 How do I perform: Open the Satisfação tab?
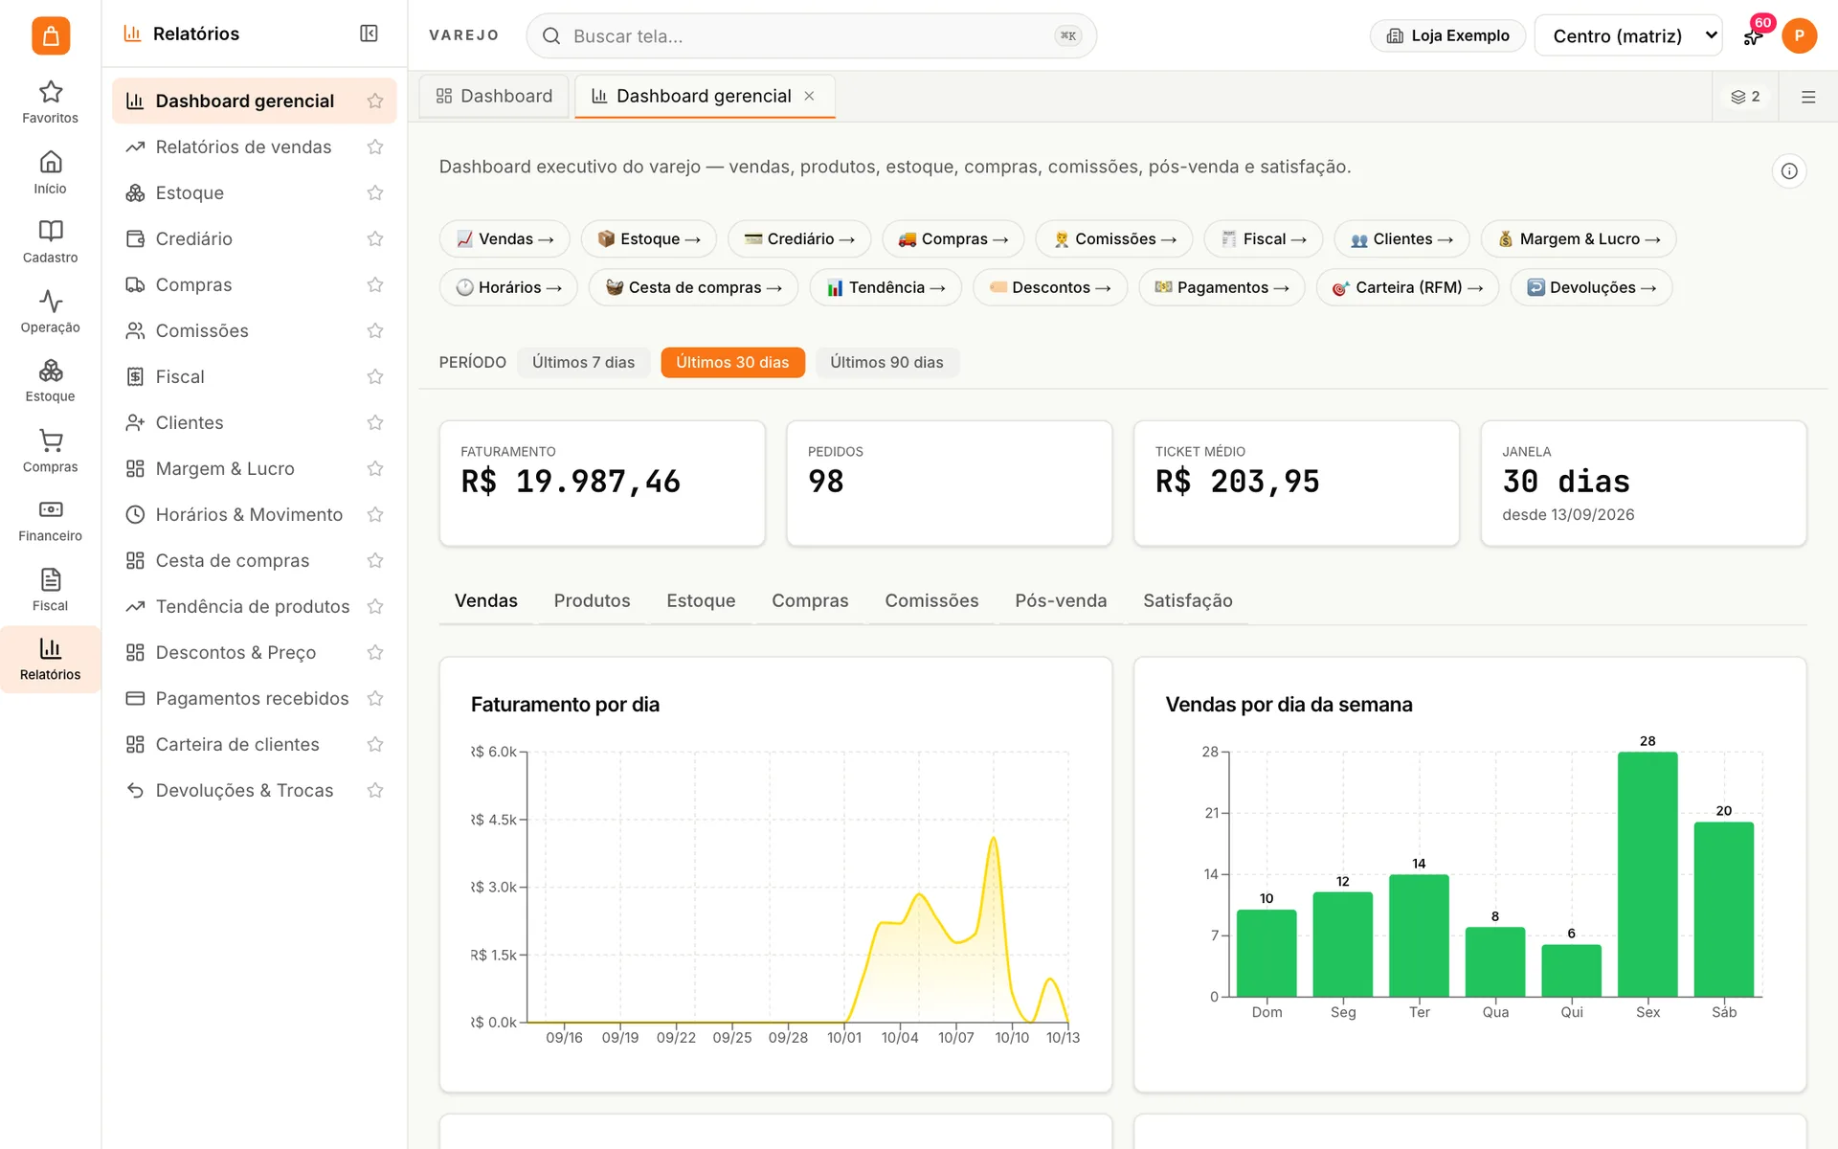coord(1187,600)
